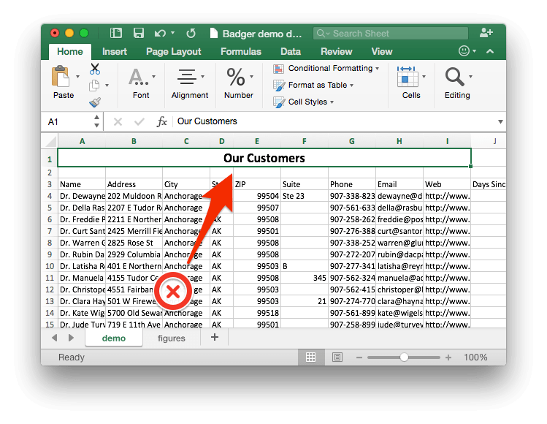The height and width of the screenshot is (424, 547).
Task: Switch to the Home tab
Action: click(70, 52)
